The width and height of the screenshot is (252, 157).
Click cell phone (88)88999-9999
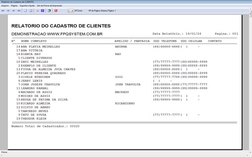(x=194, y=62)
